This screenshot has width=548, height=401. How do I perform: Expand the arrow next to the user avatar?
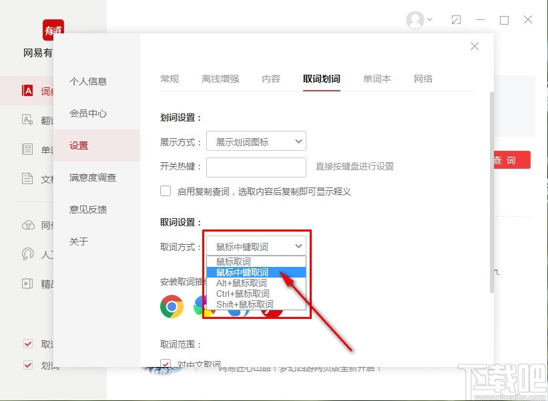(430, 19)
